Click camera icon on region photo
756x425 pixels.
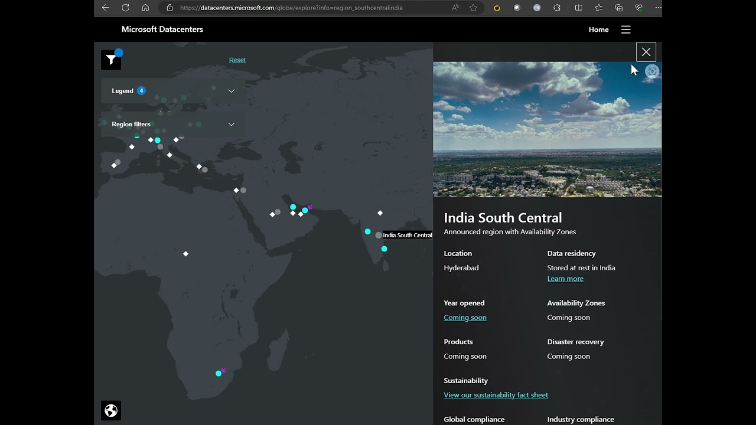[x=652, y=71]
